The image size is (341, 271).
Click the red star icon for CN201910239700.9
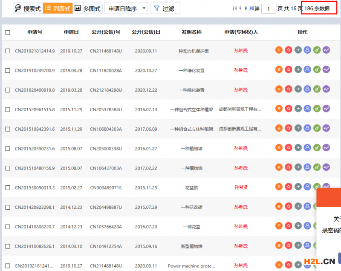tap(289, 70)
